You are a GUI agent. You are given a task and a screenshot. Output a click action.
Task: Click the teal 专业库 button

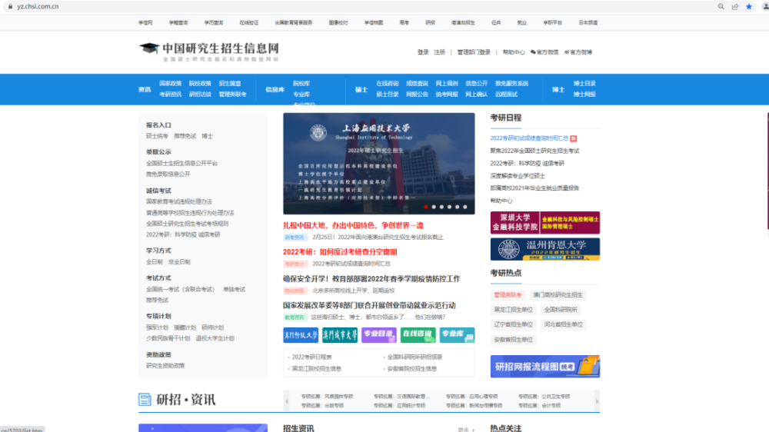tap(457, 335)
